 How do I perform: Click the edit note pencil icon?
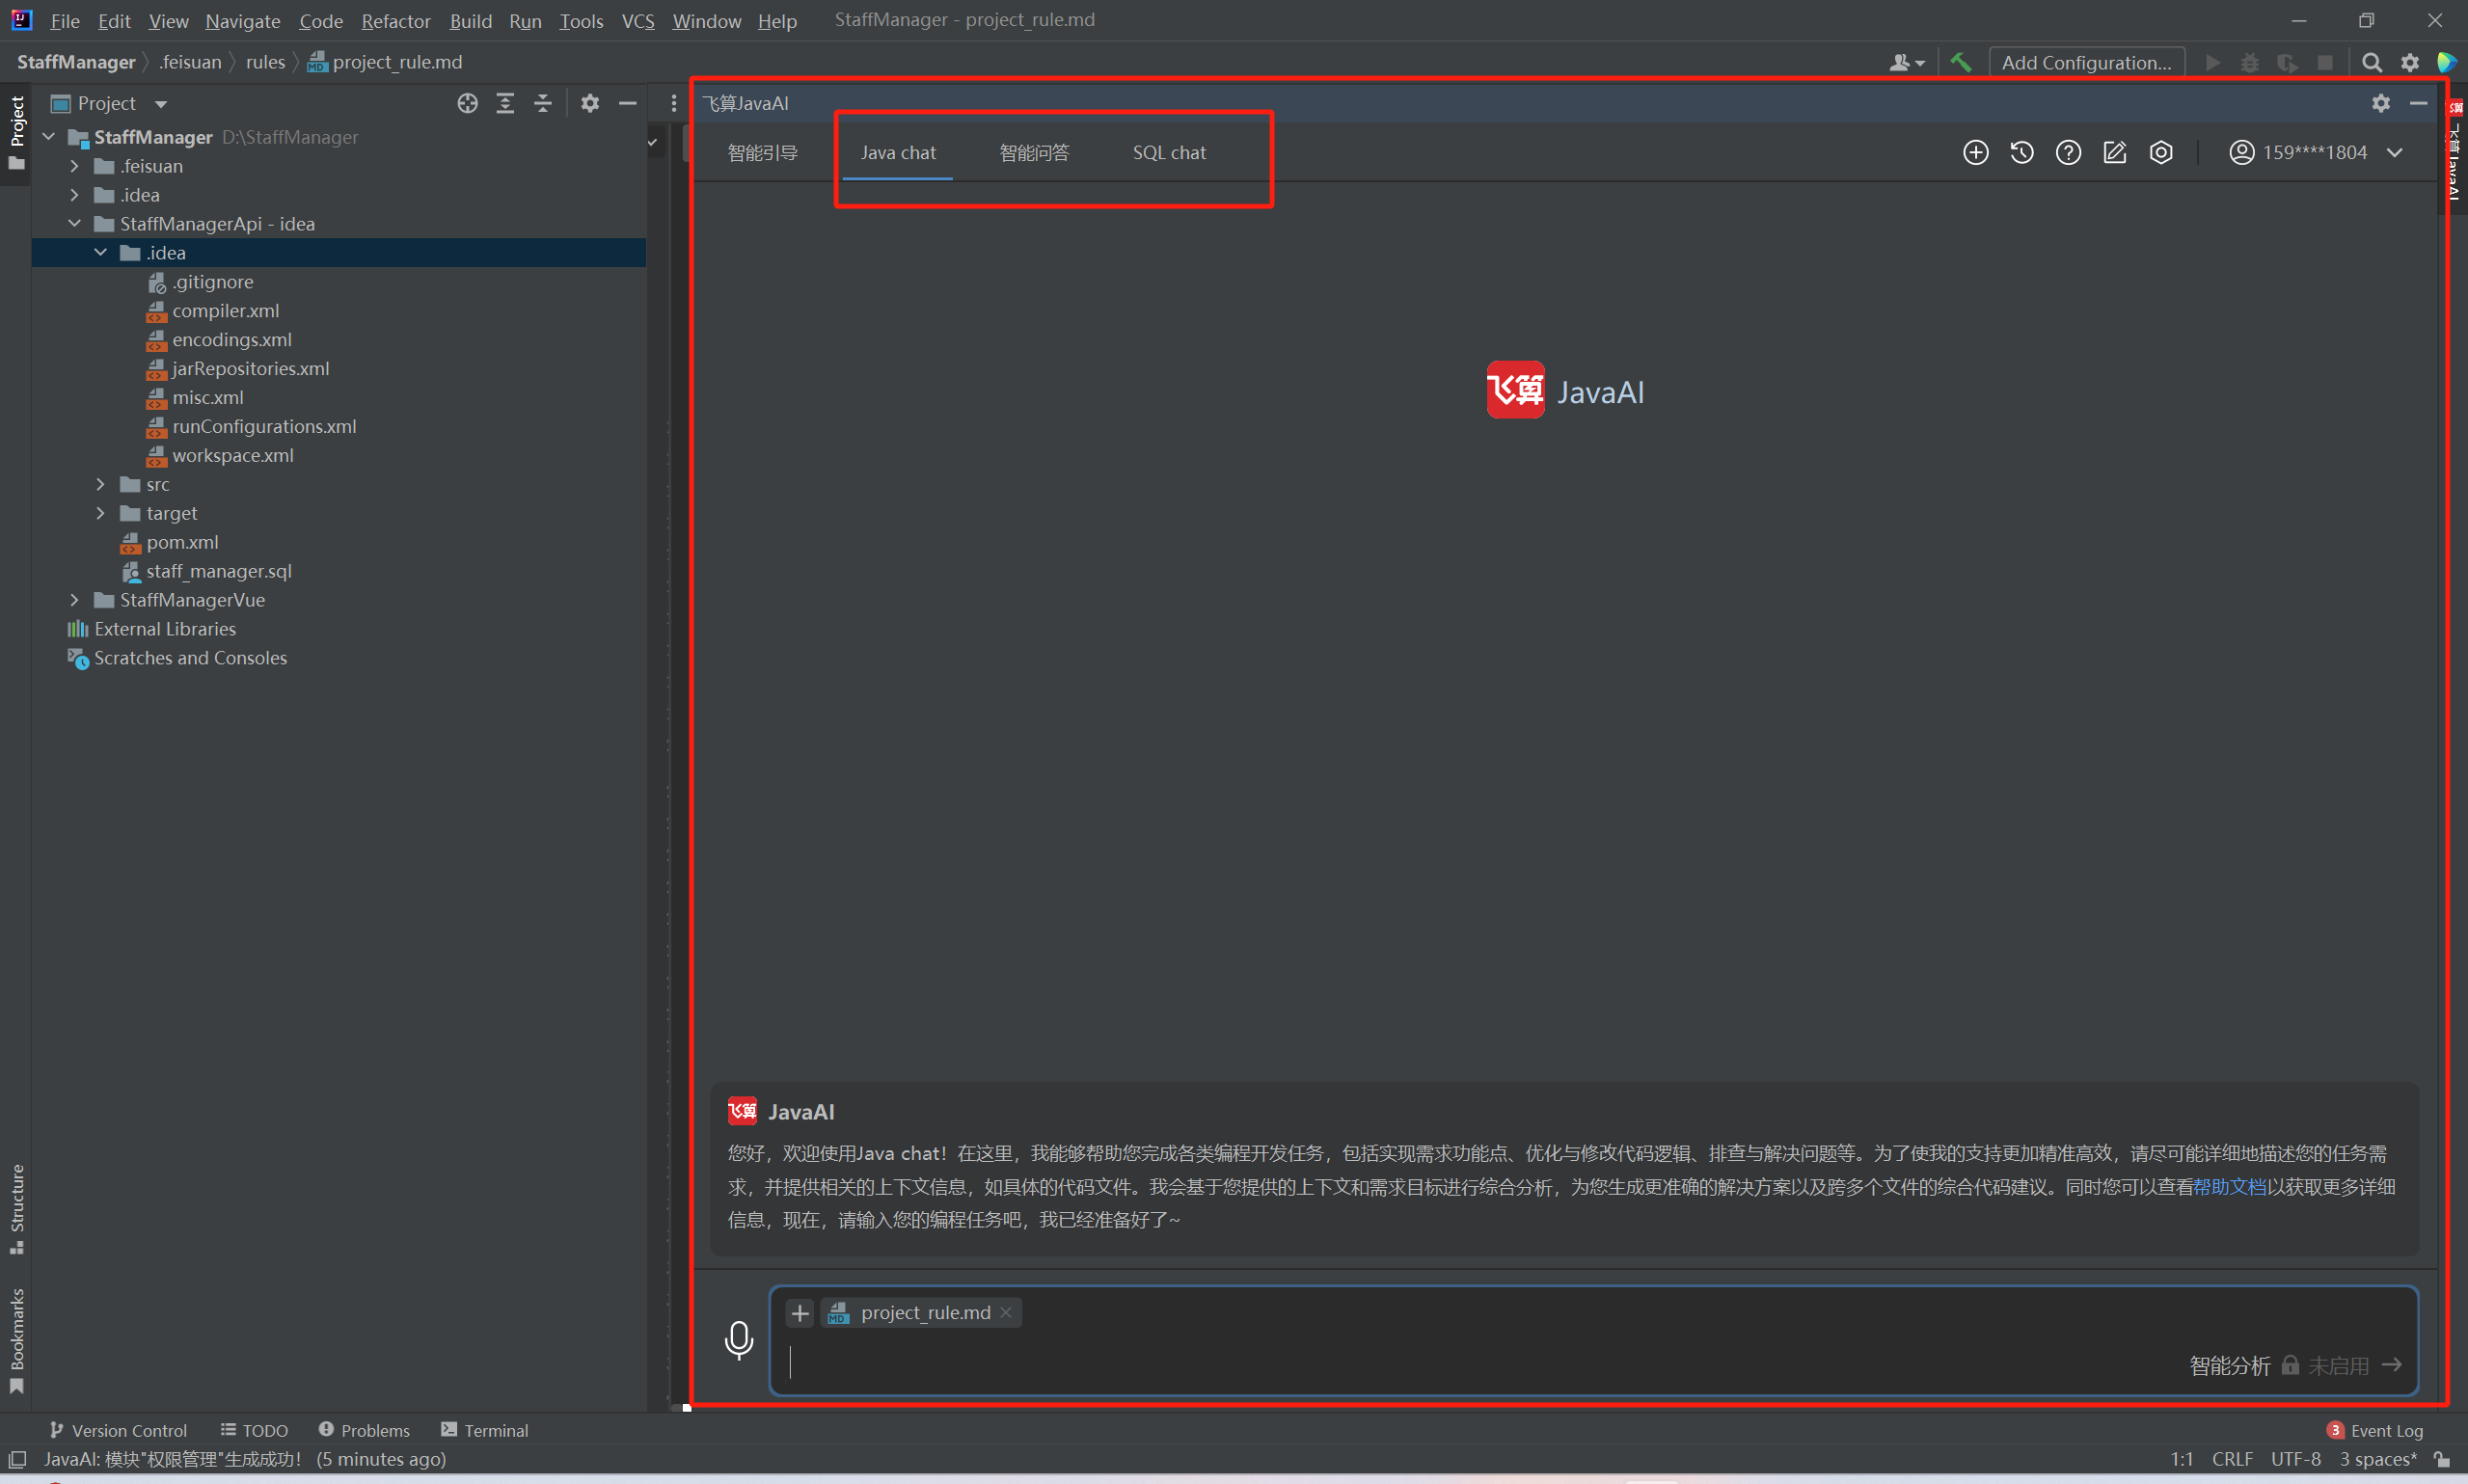click(x=2114, y=152)
